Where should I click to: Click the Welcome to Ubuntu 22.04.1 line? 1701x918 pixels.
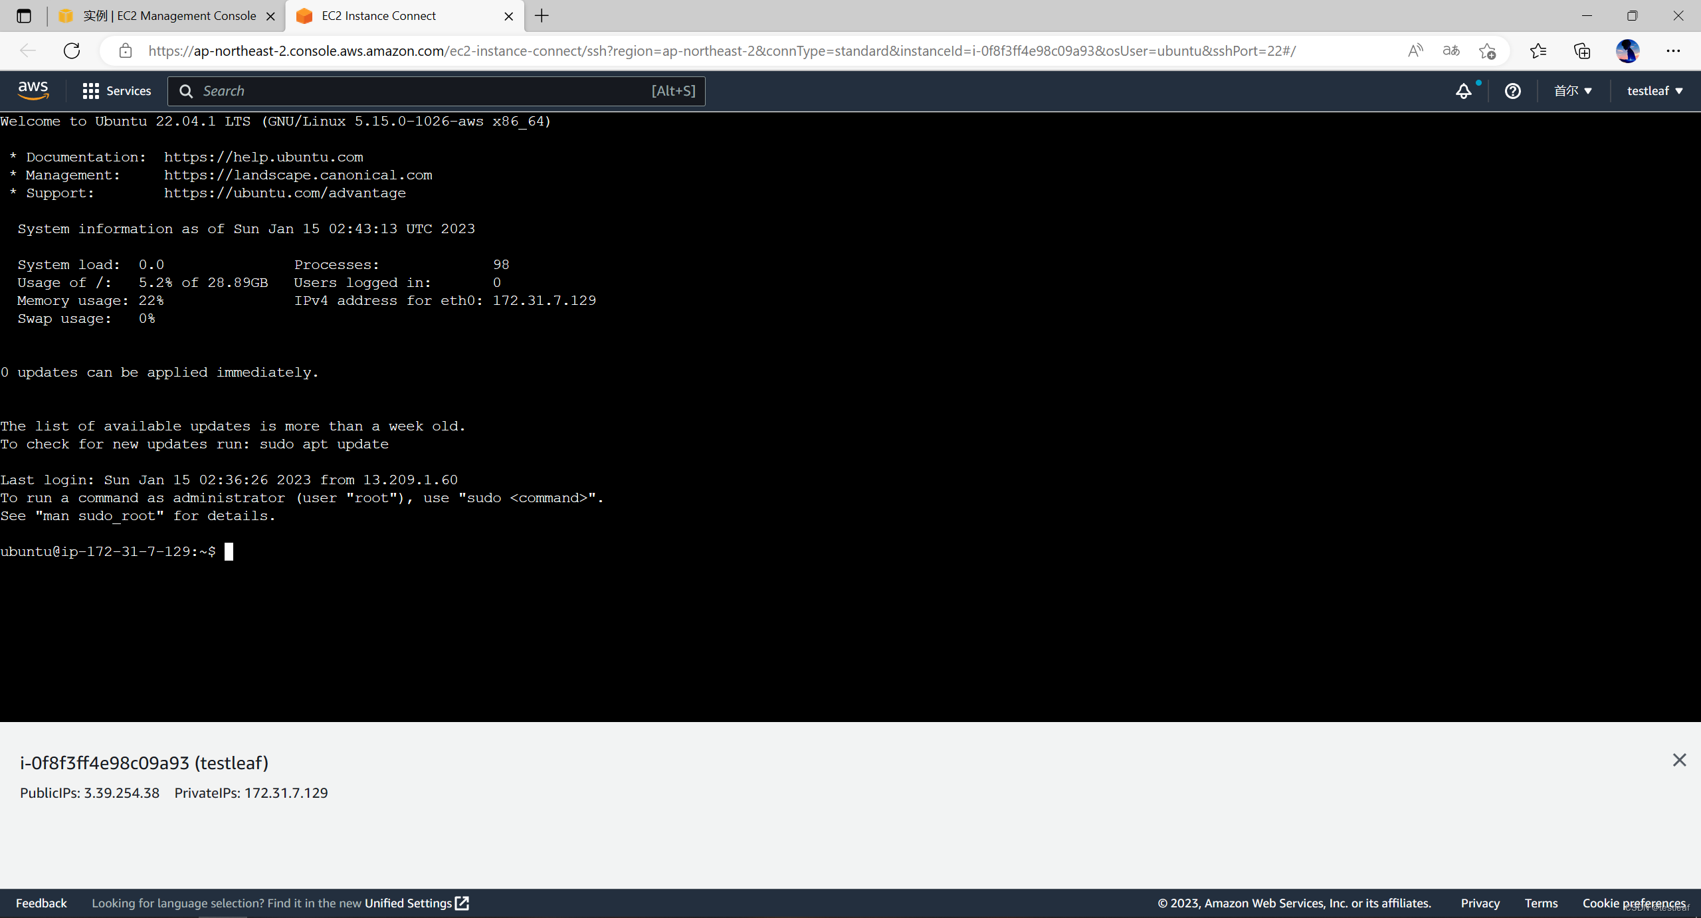(276, 122)
